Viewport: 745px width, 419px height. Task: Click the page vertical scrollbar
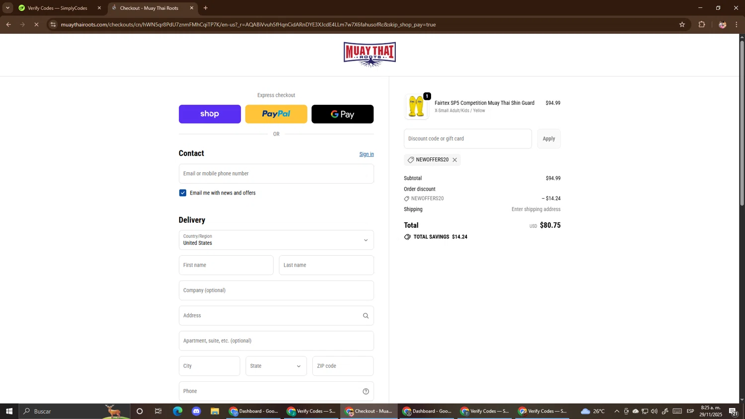pos(742,123)
